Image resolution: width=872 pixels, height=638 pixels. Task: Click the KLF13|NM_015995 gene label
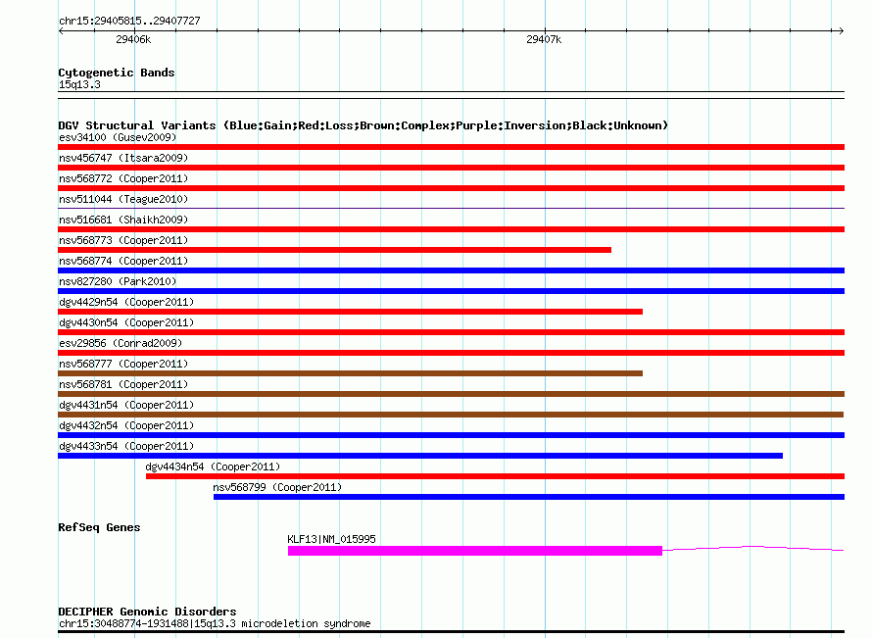[x=331, y=539]
